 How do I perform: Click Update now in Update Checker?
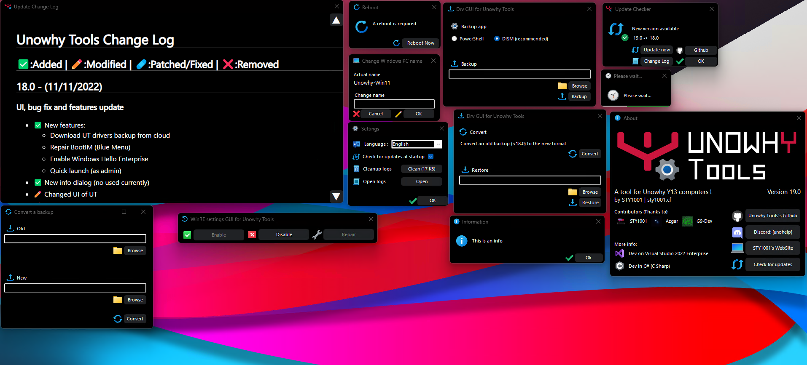656,50
